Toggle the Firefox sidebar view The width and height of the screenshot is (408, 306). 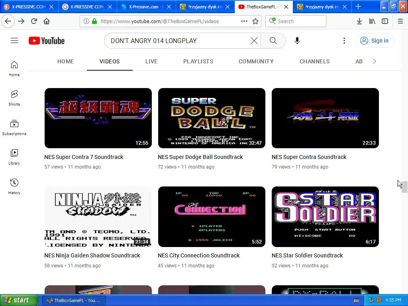point(385,22)
